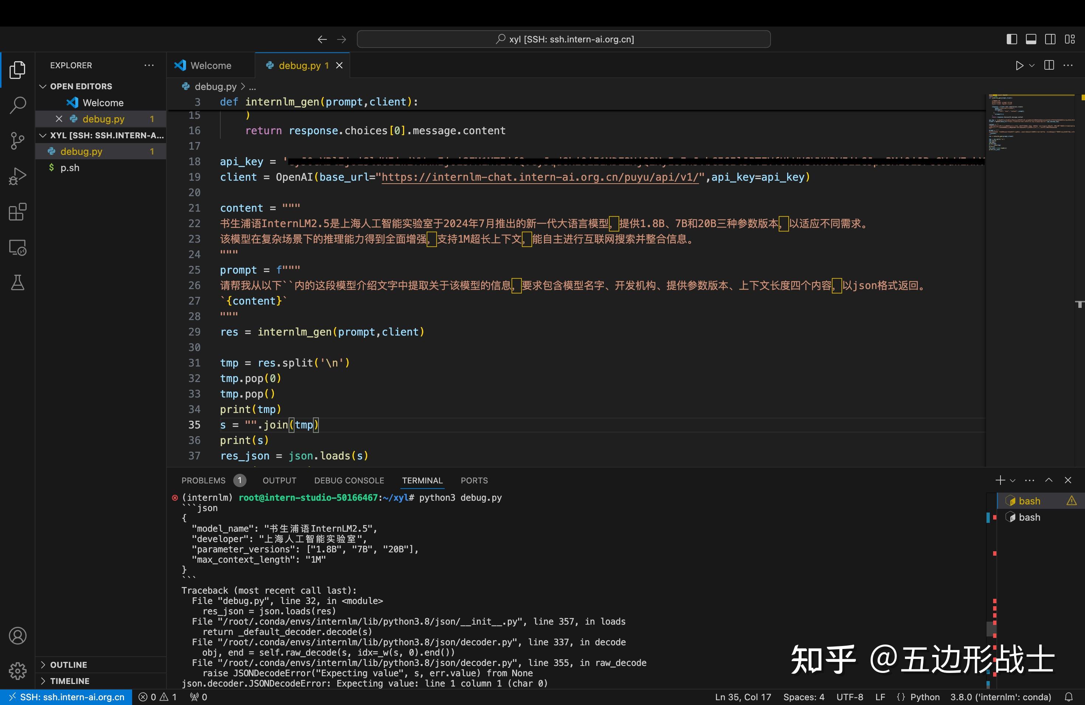This screenshot has height=705, width=1085.
Task: Click the forwarded ports indicator showing 0
Action: tap(198, 697)
